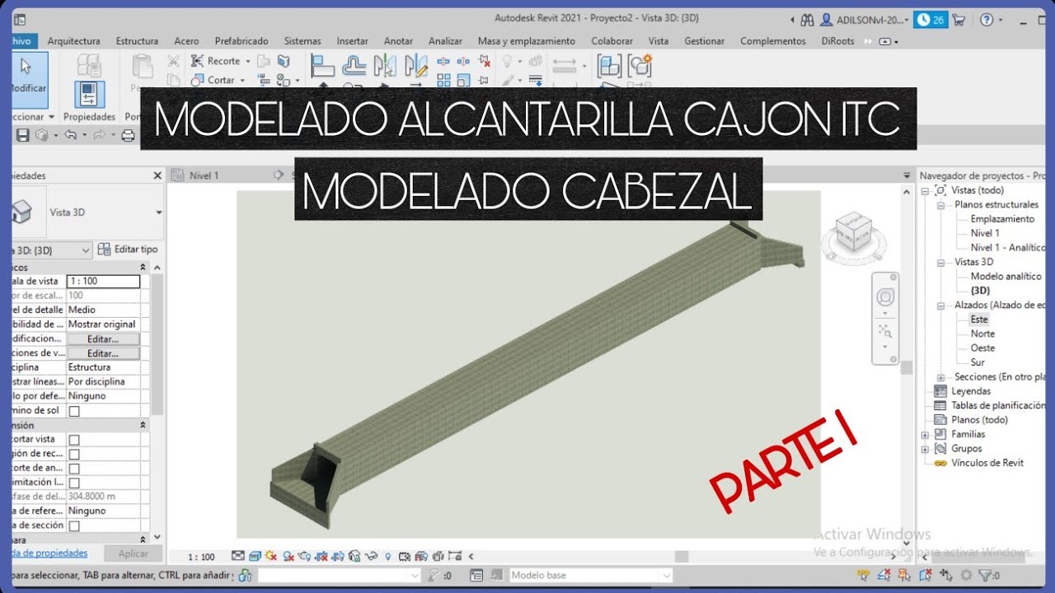Toggle the Recortar vista checkbox
Image resolution: width=1055 pixels, height=593 pixels.
tap(74, 440)
